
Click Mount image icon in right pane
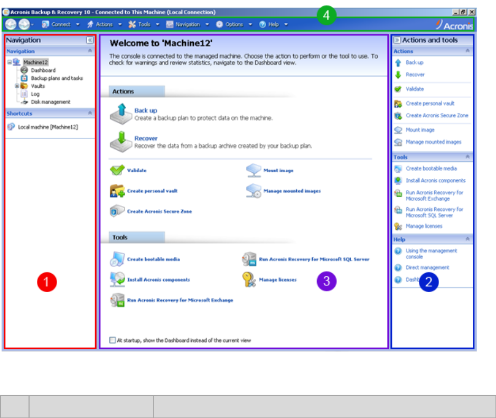398,130
